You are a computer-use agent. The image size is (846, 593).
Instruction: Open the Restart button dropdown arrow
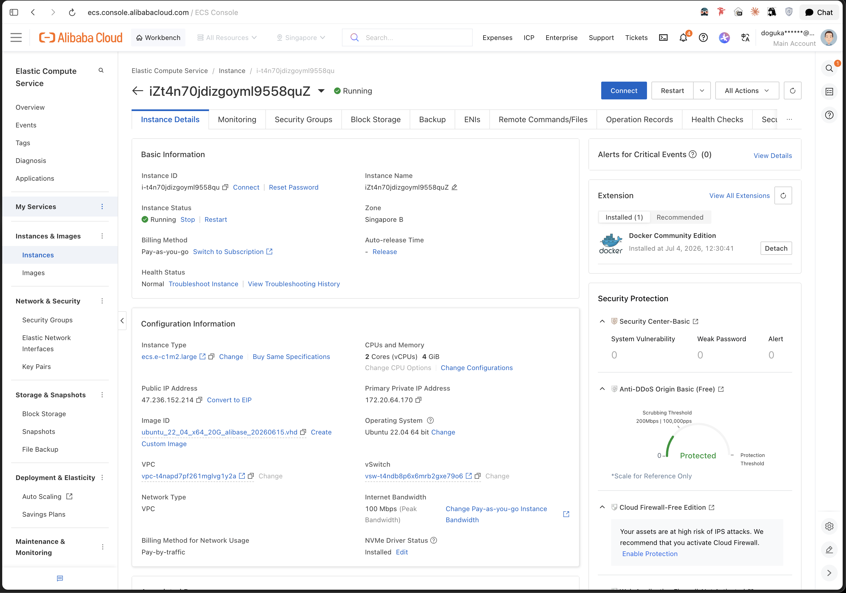pos(702,91)
